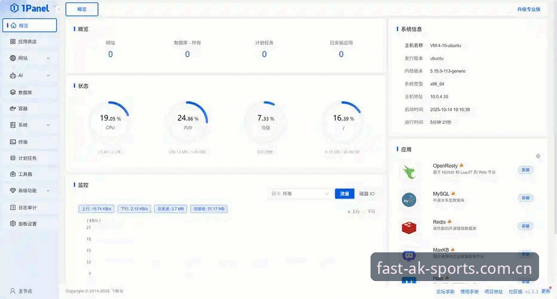Expand the AI sidebar submenu chevron
Screen dimensions: 557x299
(x=48, y=75)
